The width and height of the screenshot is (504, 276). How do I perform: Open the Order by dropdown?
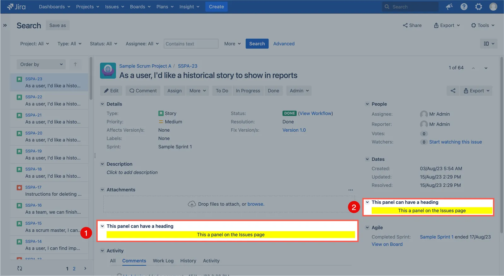(x=41, y=64)
